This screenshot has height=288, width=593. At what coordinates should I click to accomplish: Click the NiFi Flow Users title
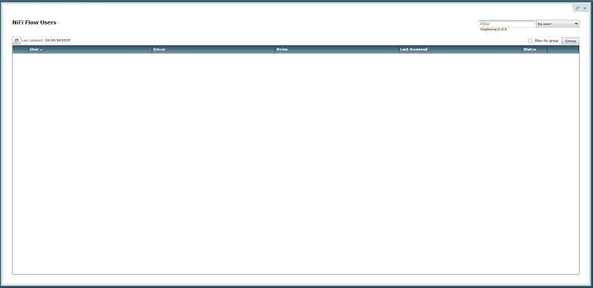34,23
